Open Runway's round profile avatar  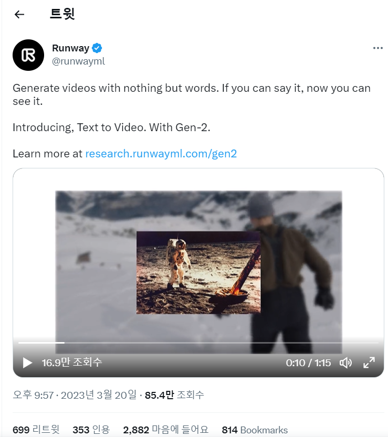click(x=28, y=55)
